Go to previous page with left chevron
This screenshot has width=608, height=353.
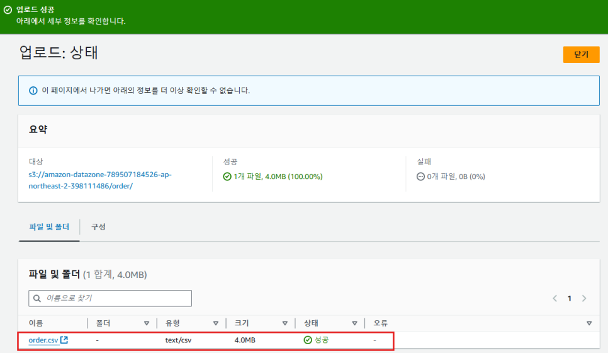[x=555, y=298]
